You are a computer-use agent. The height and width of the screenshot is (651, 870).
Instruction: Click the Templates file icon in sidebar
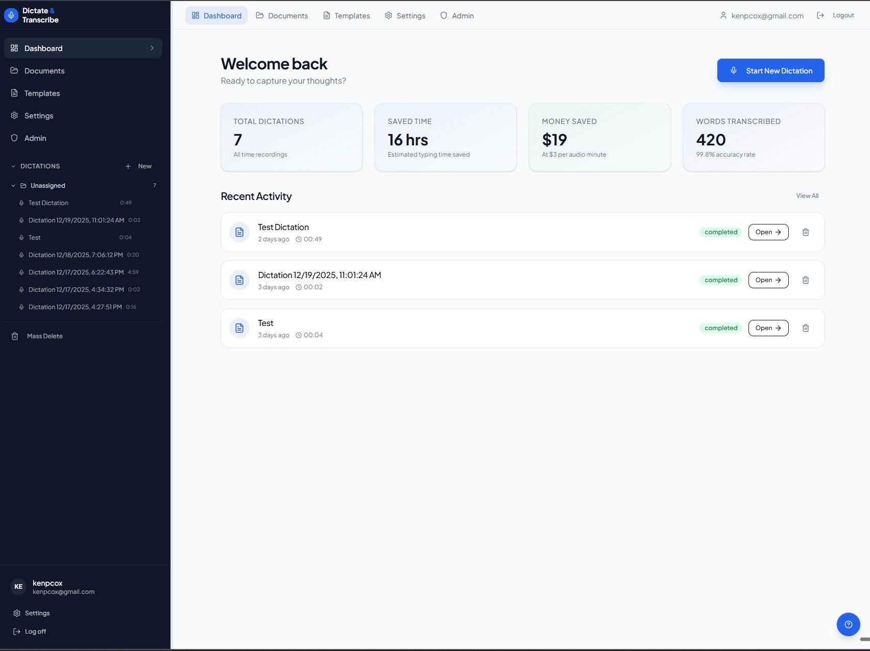[14, 93]
